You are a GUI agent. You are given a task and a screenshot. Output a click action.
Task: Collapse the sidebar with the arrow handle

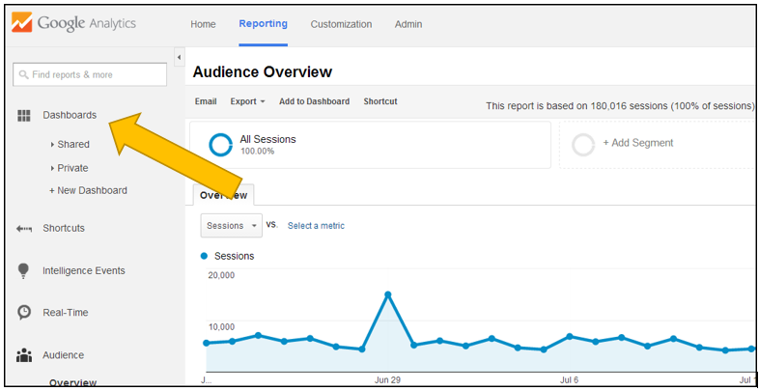tap(179, 58)
